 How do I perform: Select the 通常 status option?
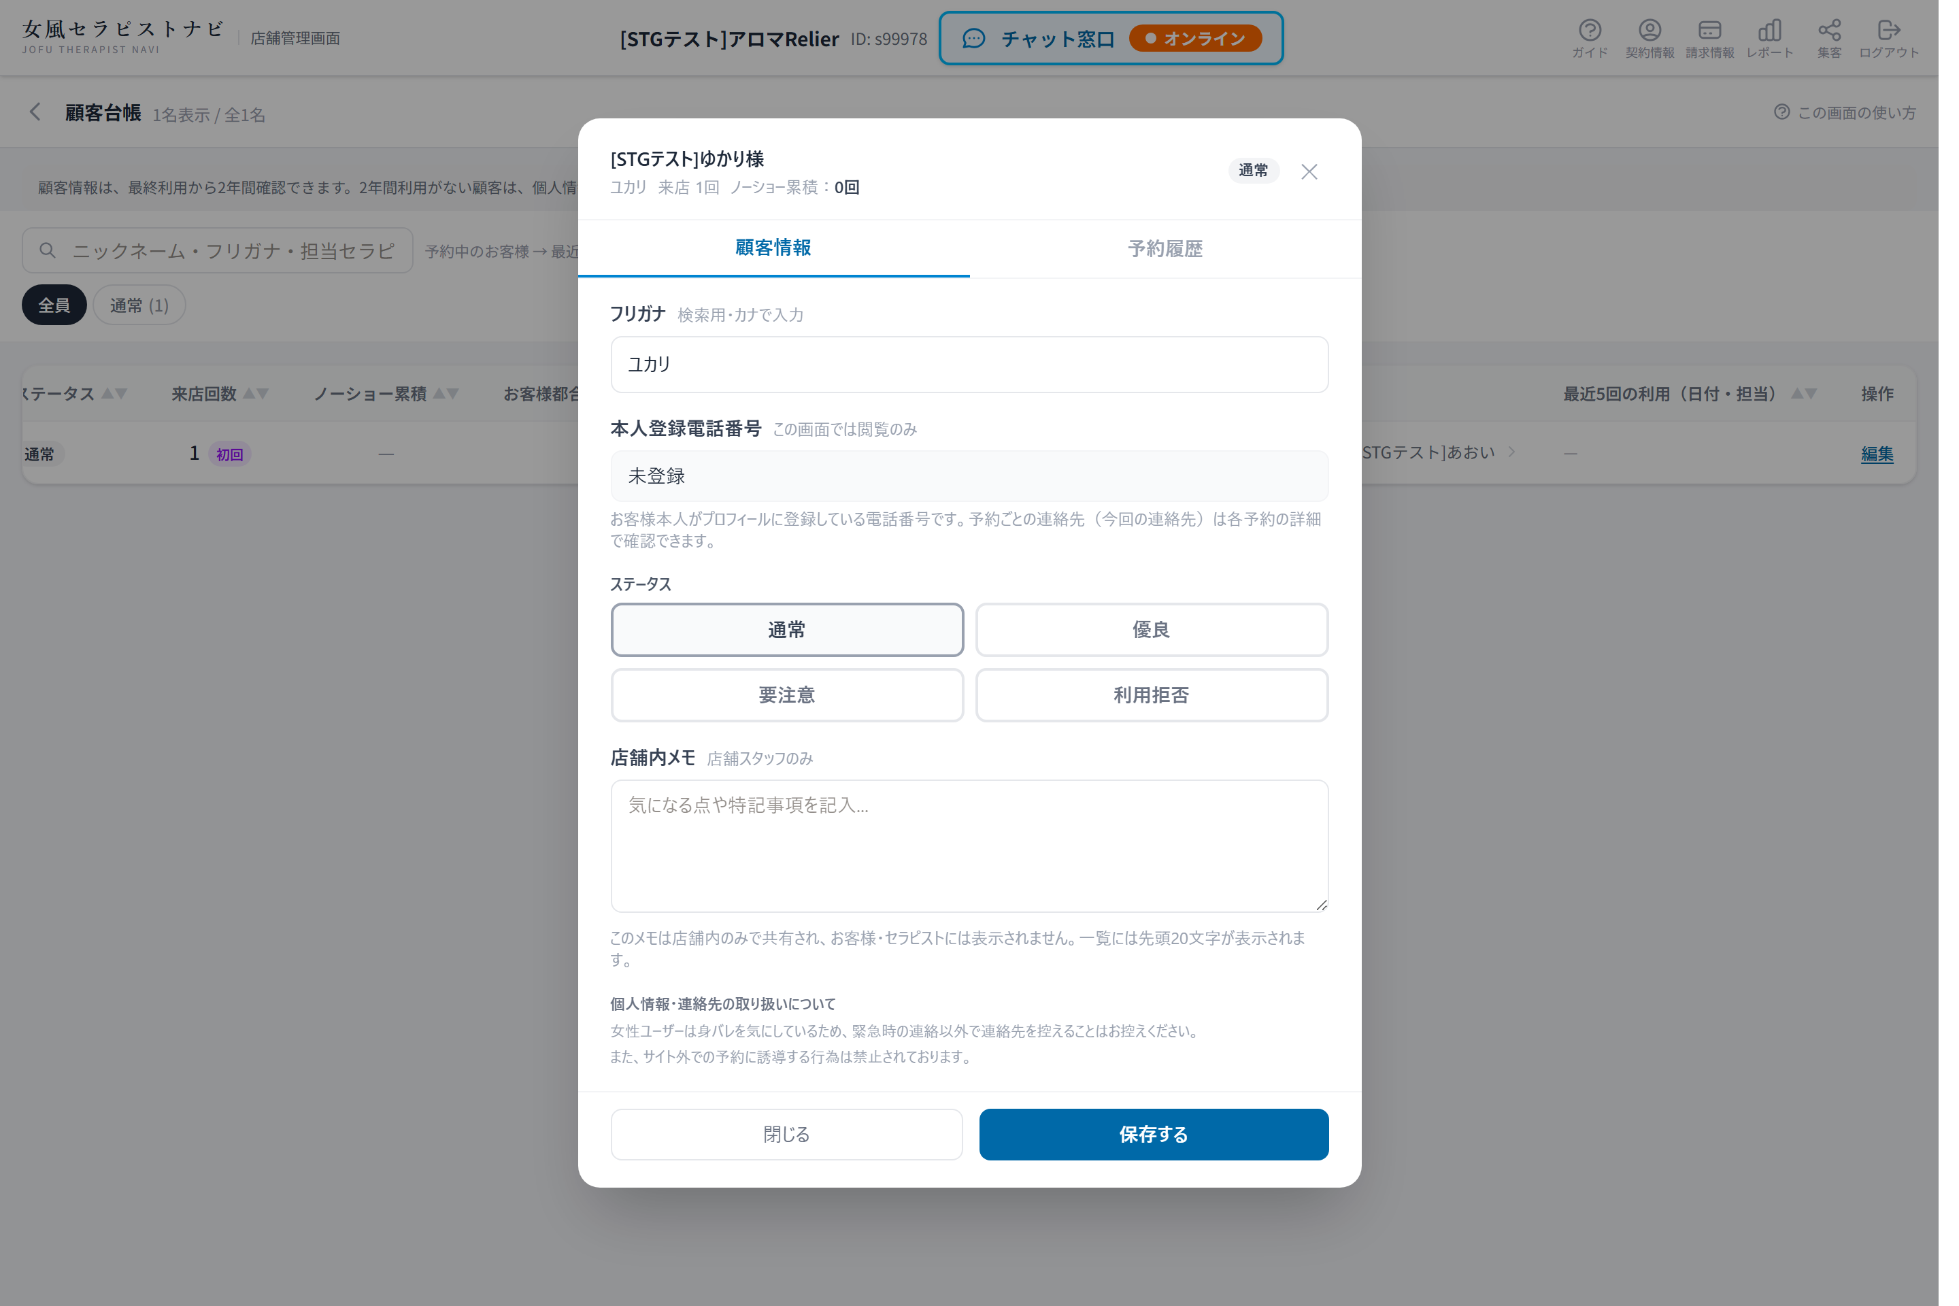click(787, 630)
